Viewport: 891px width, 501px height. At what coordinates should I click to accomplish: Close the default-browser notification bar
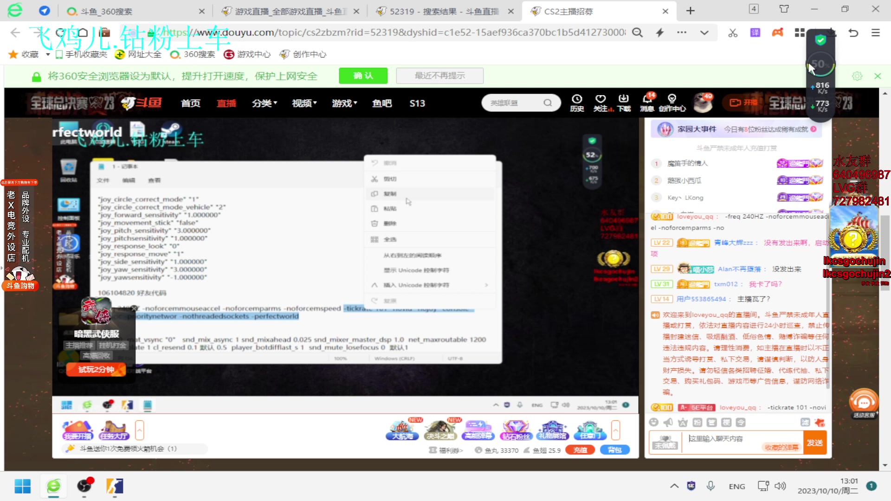(x=878, y=76)
